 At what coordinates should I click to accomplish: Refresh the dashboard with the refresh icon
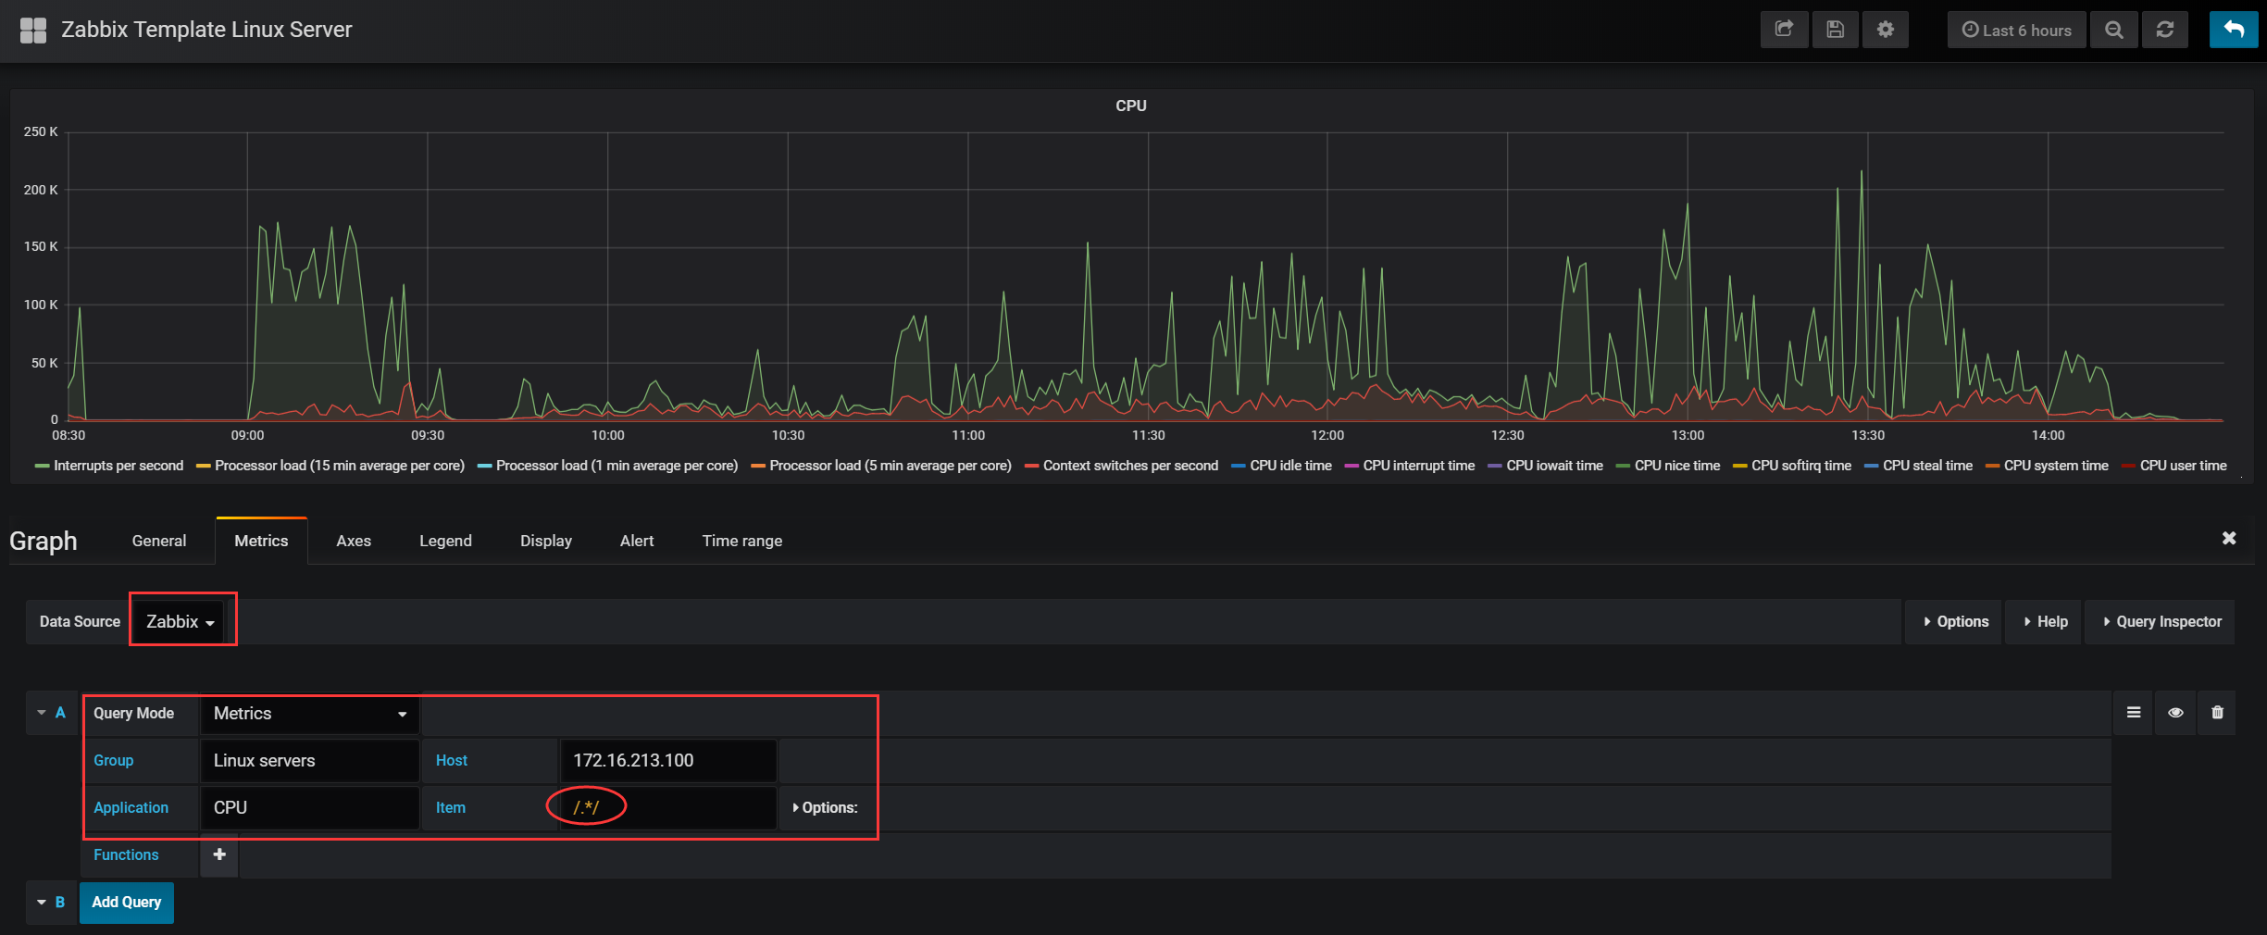(2165, 30)
